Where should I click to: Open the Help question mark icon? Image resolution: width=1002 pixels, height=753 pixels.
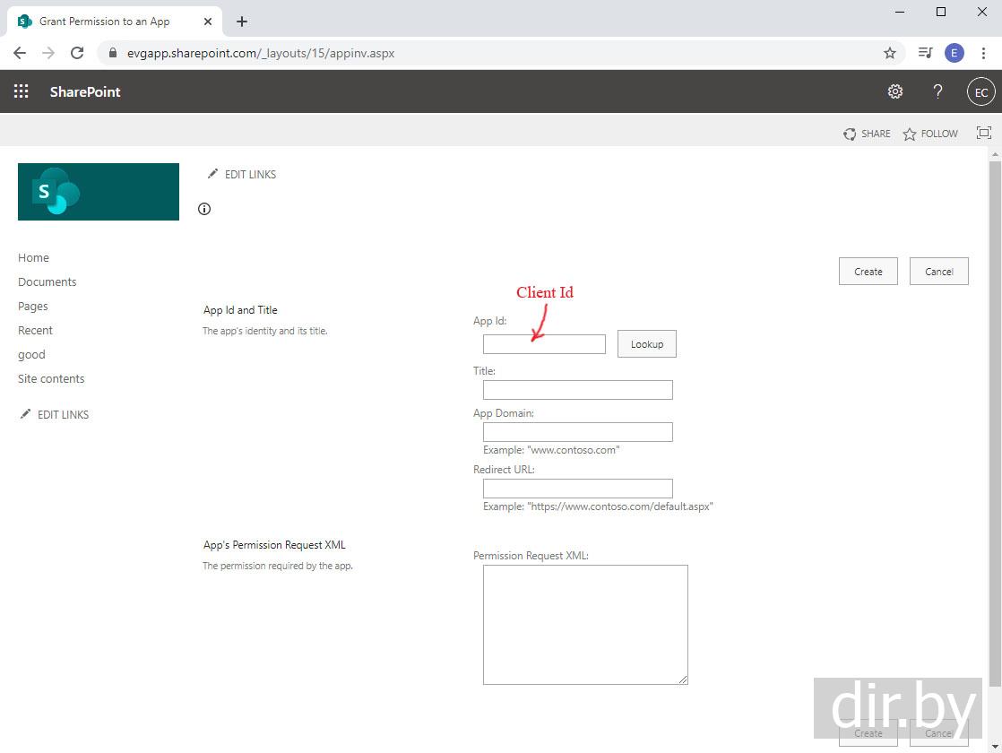click(x=937, y=91)
